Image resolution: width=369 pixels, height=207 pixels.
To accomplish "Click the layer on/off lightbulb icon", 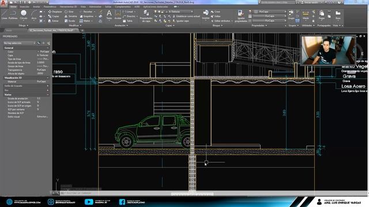I will click(155, 11).
